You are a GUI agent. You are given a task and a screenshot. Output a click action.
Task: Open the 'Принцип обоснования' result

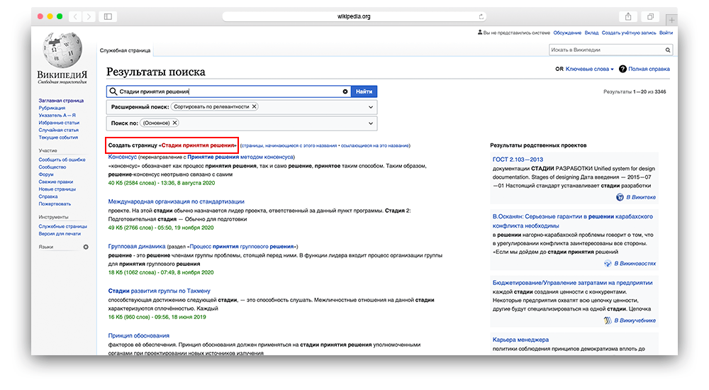coord(139,335)
